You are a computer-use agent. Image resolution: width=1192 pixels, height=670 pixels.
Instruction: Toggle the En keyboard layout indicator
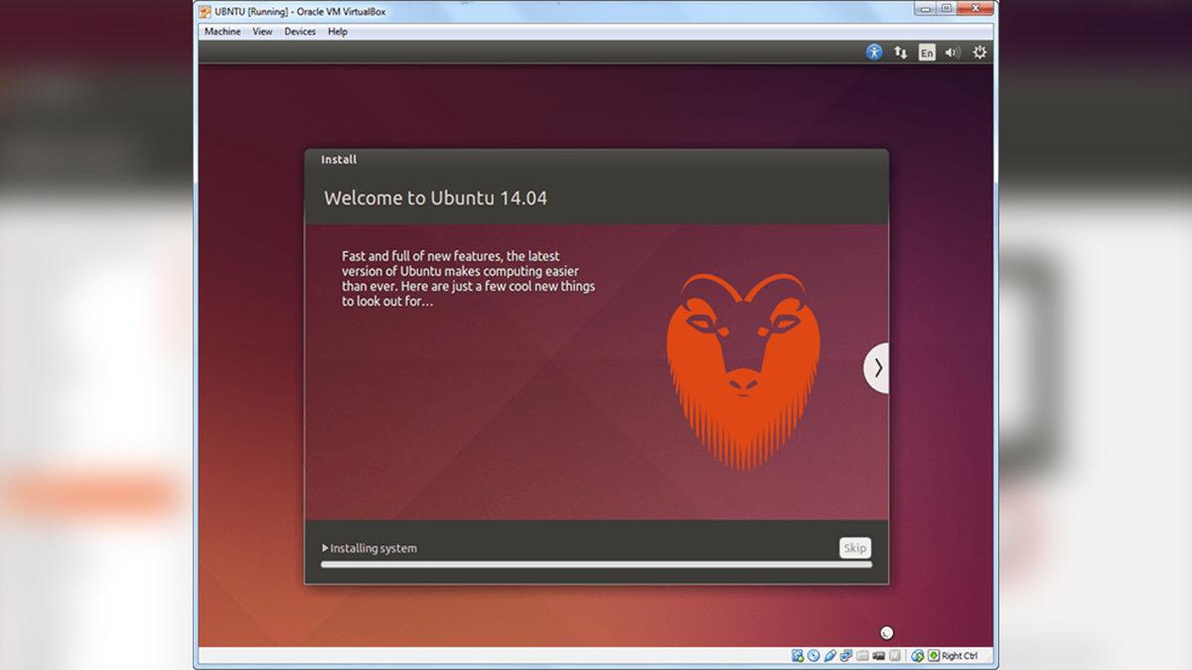click(925, 52)
